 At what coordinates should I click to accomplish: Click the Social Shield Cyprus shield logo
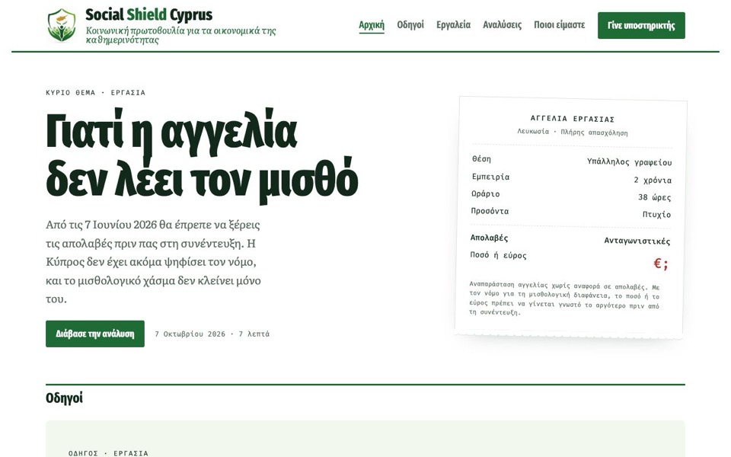pyautogui.click(x=62, y=25)
